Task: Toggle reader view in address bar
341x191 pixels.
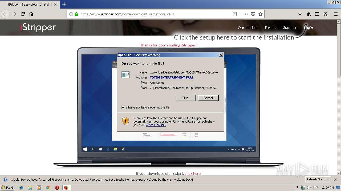Action: [x=235, y=14]
